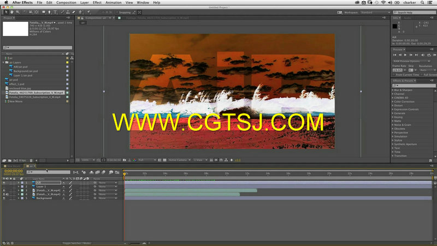
Task: Click the Toggle Switches / Modes button
Action: (x=77, y=243)
